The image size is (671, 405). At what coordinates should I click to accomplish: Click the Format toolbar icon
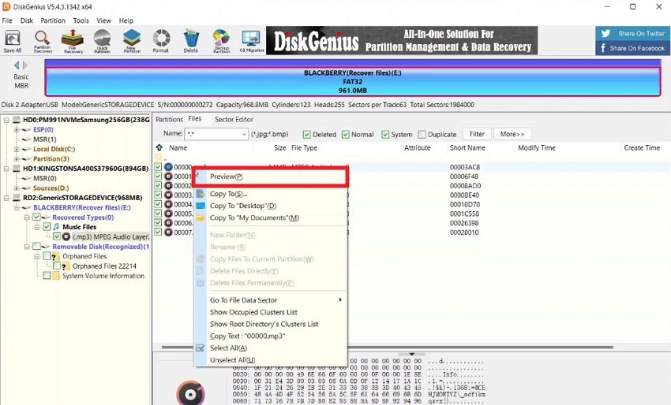161,41
